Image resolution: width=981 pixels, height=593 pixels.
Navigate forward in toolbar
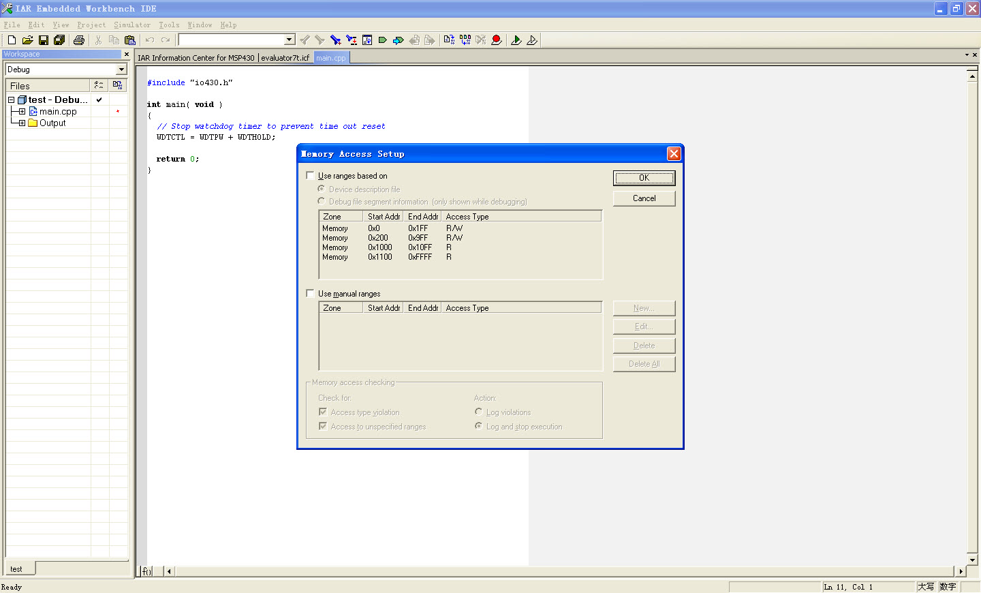tap(430, 40)
